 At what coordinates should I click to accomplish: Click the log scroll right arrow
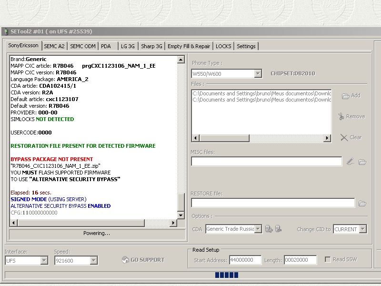click(x=173, y=223)
